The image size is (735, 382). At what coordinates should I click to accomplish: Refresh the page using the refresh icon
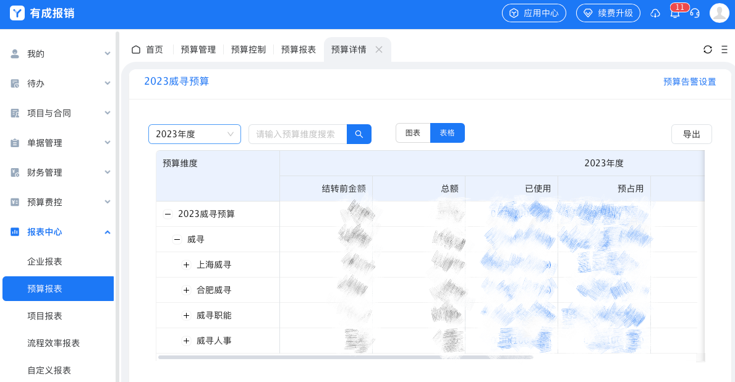click(x=707, y=49)
